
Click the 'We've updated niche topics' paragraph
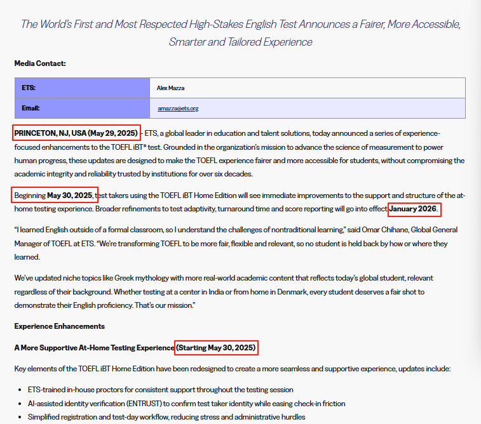click(x=224, y=291)
